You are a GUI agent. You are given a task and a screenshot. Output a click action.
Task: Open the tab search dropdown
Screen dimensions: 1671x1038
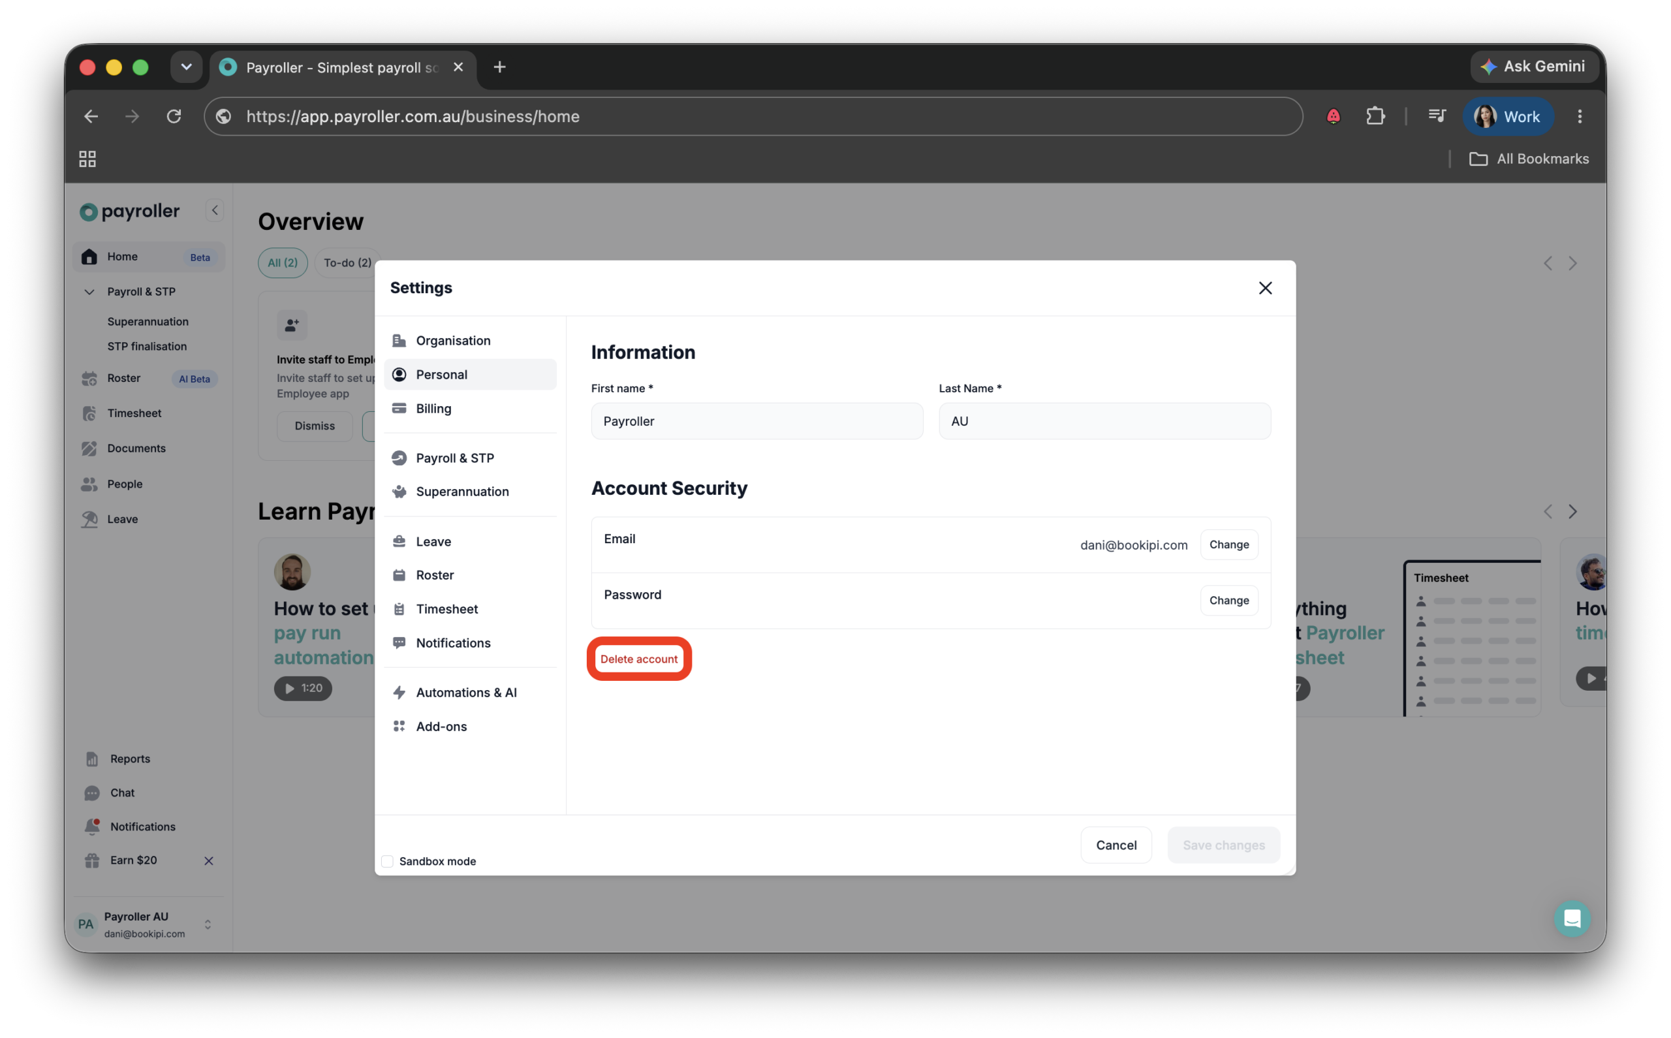point(186,67)
